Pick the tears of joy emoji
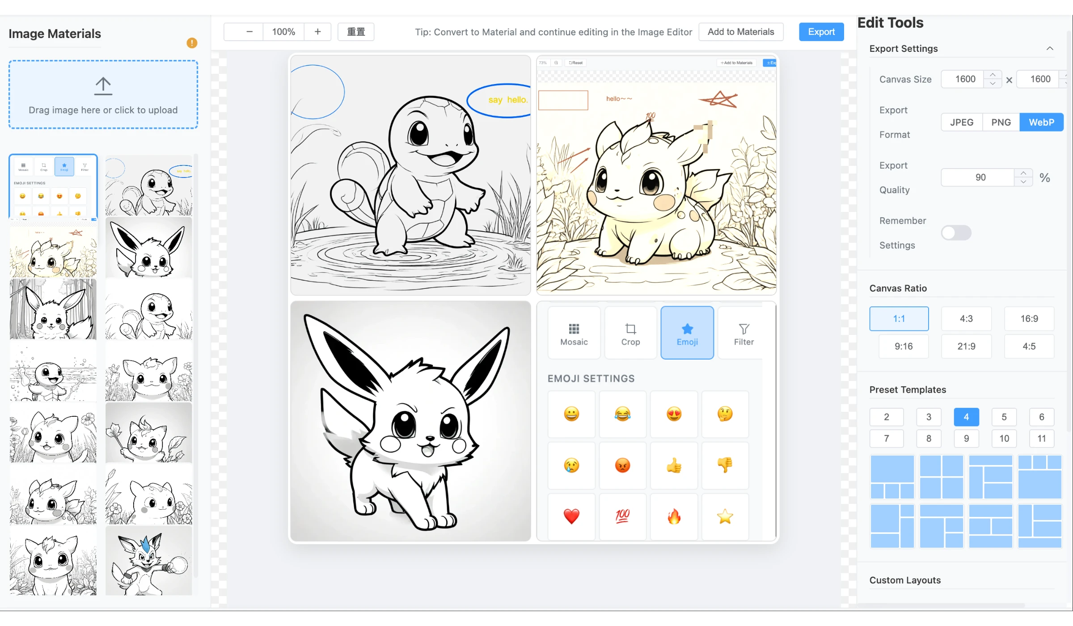This screenshot has width=1073, height=626. pyautogui.click(x=622, y=414)
